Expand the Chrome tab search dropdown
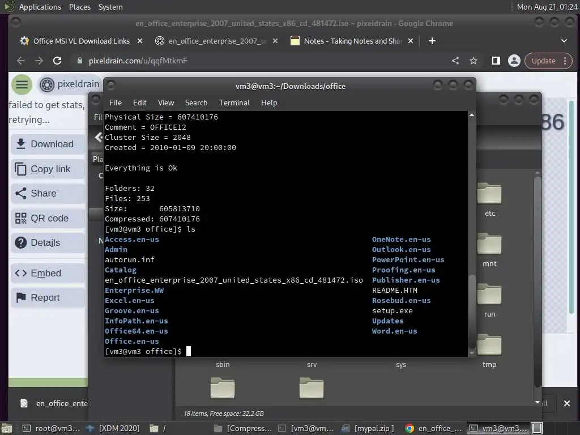This screenshot has height=435, width=580. 564,41
